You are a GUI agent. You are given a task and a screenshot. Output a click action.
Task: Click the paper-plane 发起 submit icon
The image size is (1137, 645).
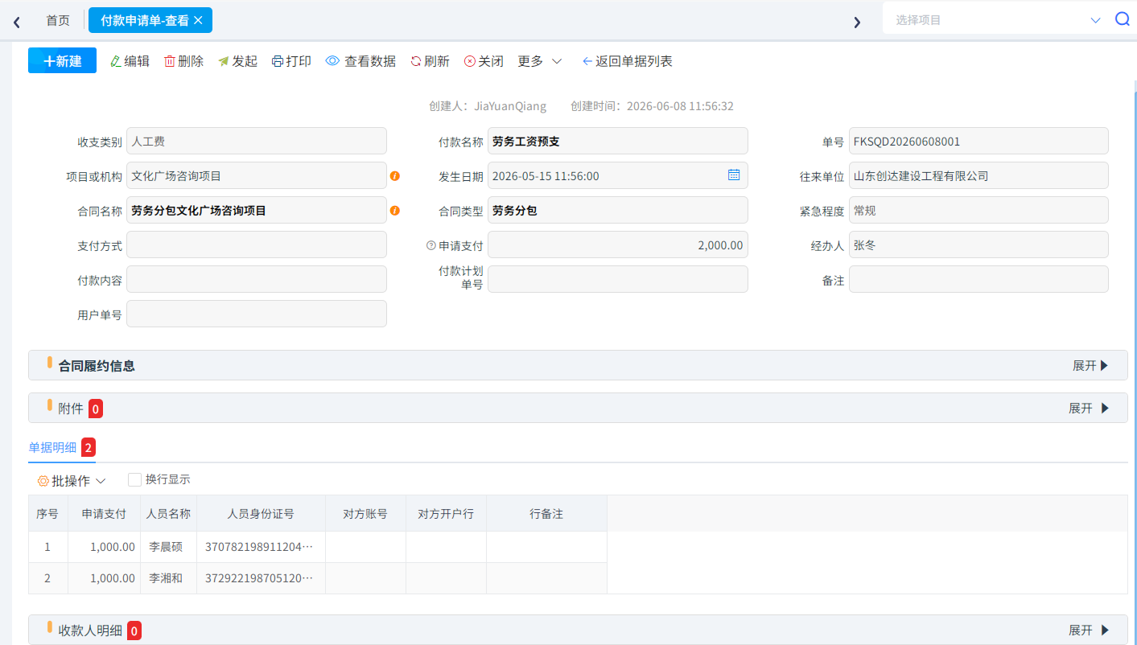pyautogui.click(x=224, y=61)
